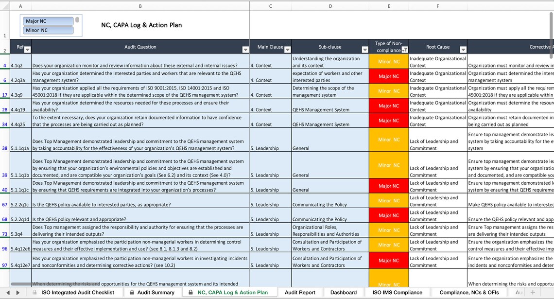Open the Ref column filter dropdown
554x299 pixels.
(x=28, y=50)
